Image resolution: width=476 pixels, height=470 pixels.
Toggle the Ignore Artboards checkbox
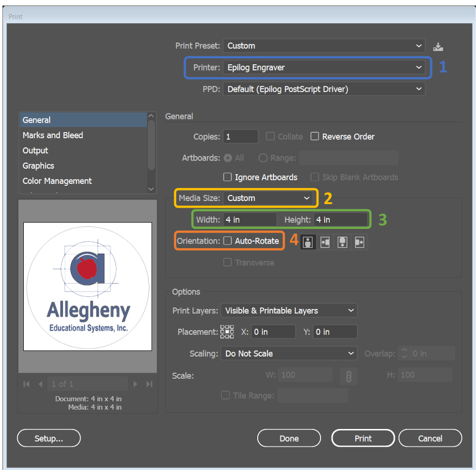[x=228, y=177]
